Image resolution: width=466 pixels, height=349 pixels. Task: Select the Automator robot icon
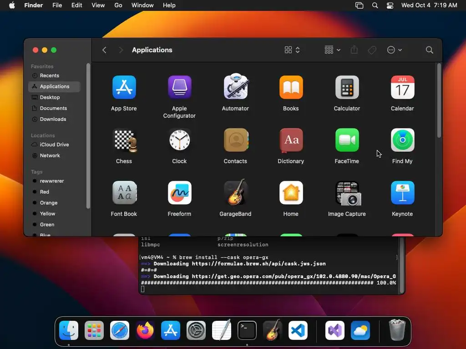point(235,86)
